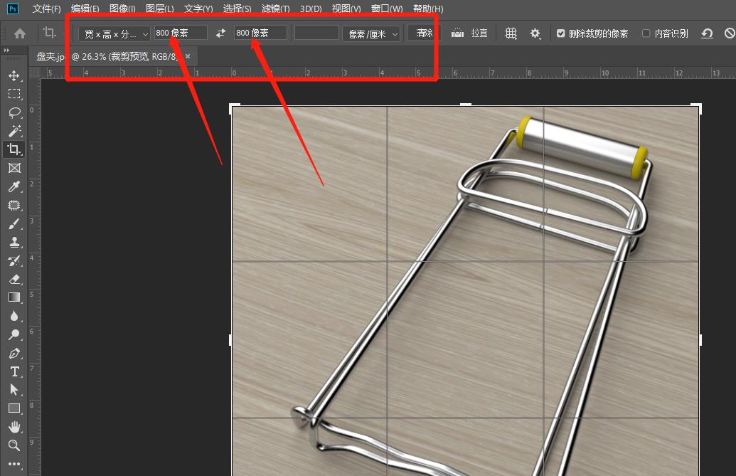The height and width of the screenshot is (476, 736).
Task: Cancel the current crop operation
Action: 730,33
